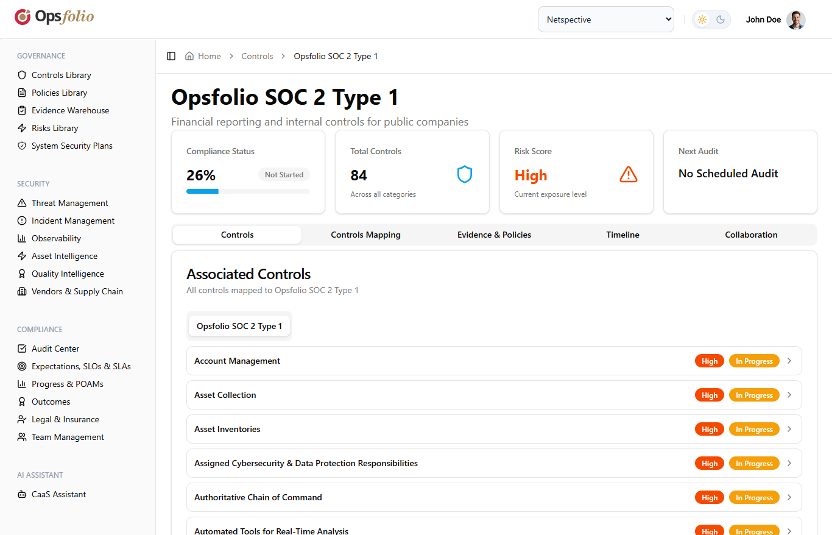
Task: Switch to the Controls Mapping tab
Action: coord(365,235)
